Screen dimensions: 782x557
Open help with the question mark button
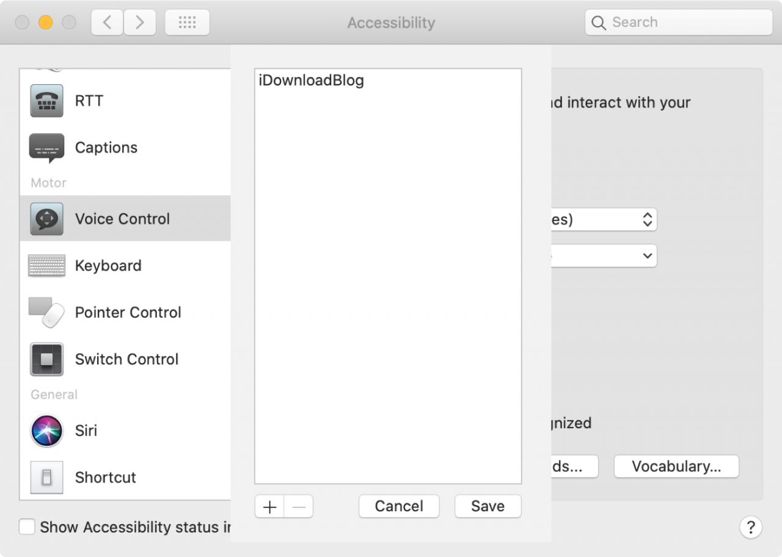click(x=751, y=526)
